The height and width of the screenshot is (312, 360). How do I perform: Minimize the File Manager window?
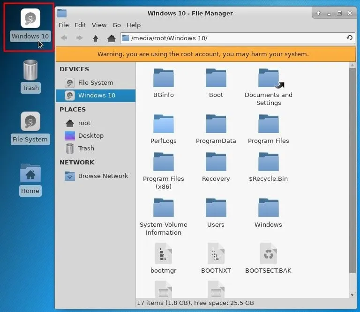(x=329, y=14)
